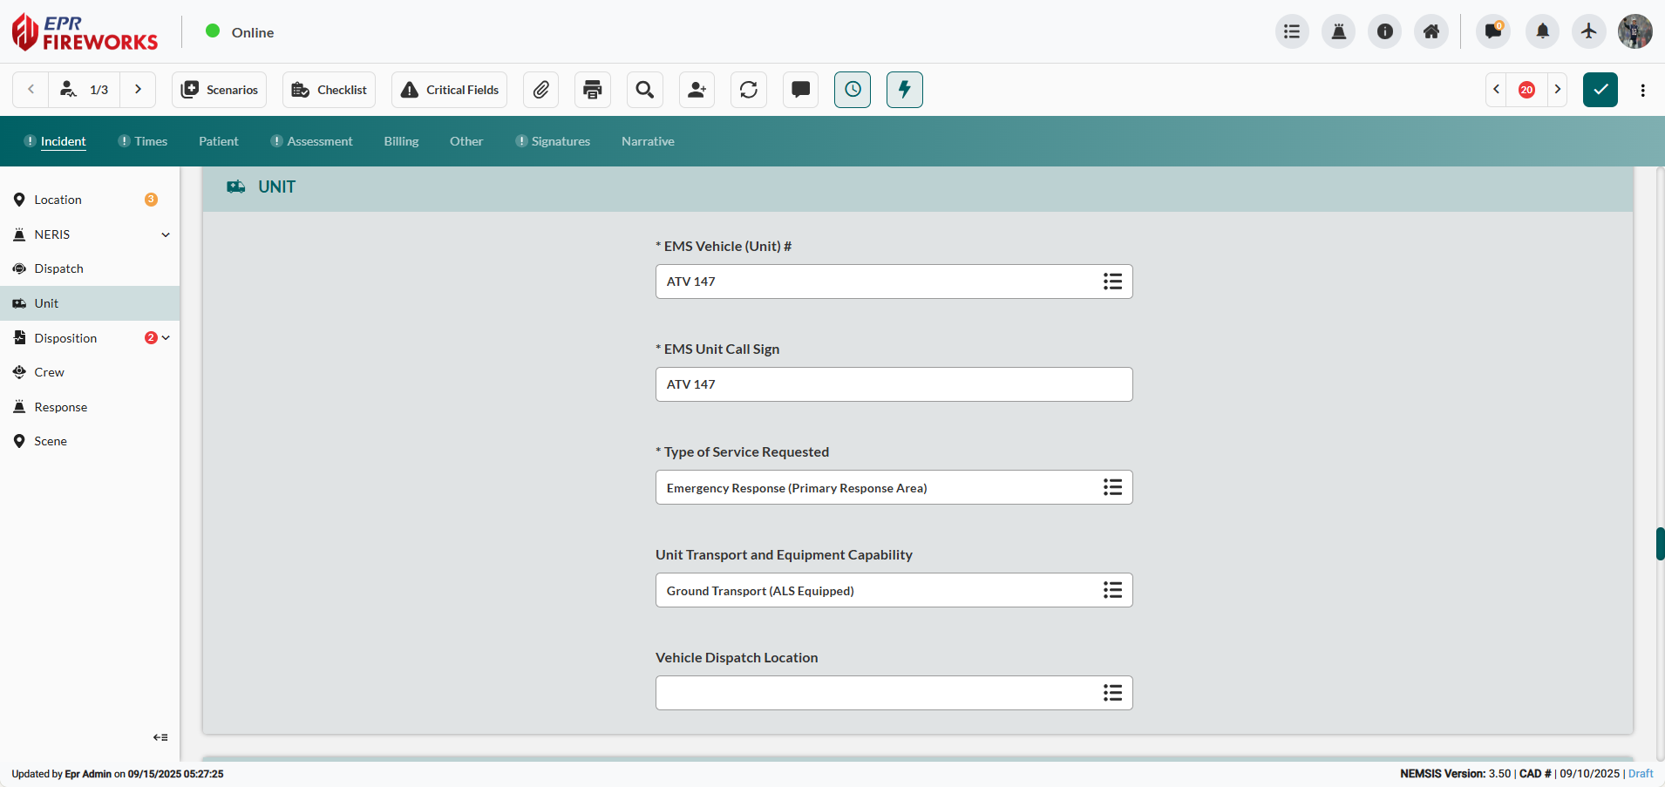Open the Vehicle Dispatch Location list
1665x787 pixels.
(1112, 693)
